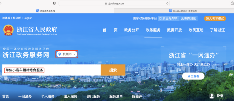Click the 全国一体化在线政务服务平台 text
This screenshot has width=234, height=101.
point(26,49)
